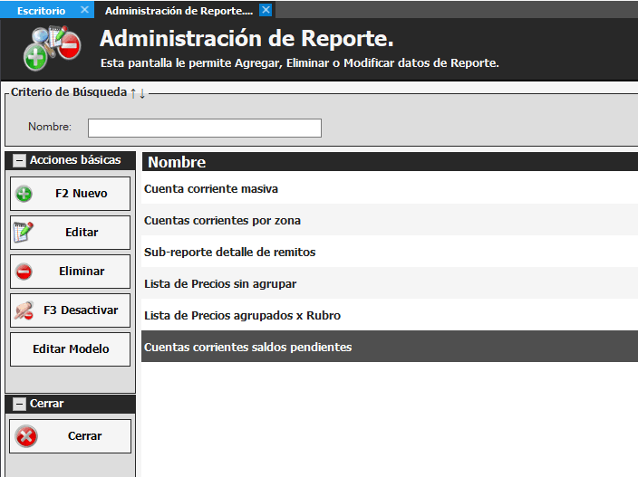
Task: Select the Cuenta corriente masiva report
Action: (x=211, y=189)
